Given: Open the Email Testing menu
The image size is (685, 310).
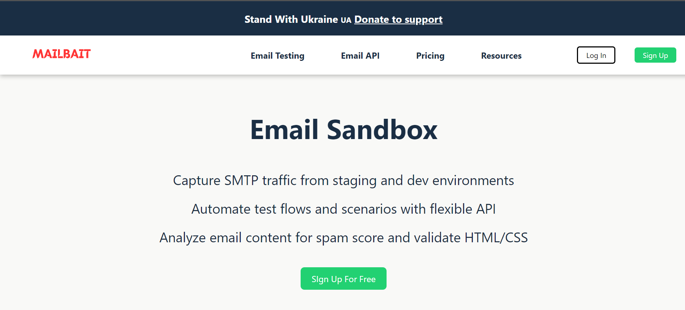Looking at the screenshot, I should tap(277, 56).
